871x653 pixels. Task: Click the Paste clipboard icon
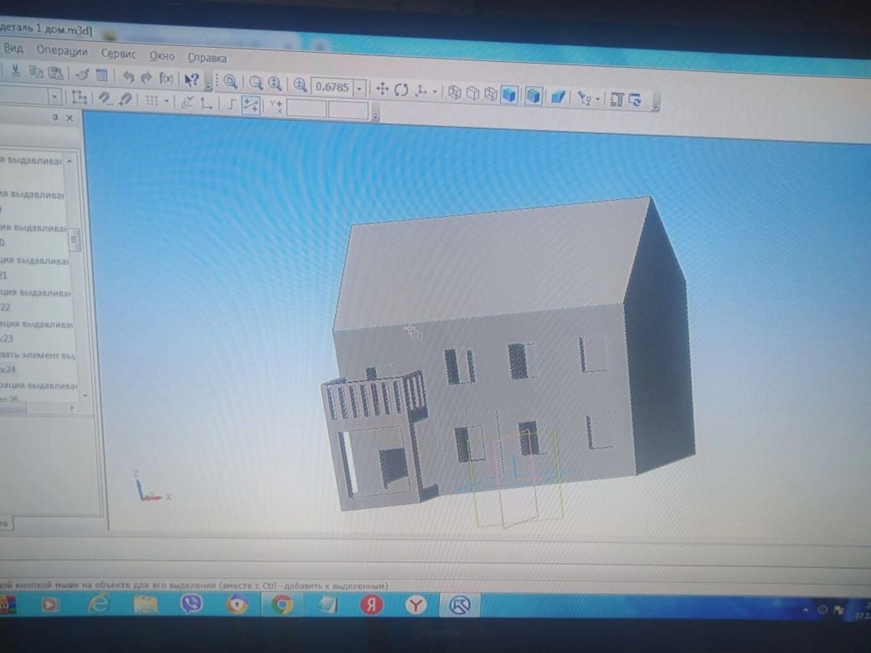(56, 73)
